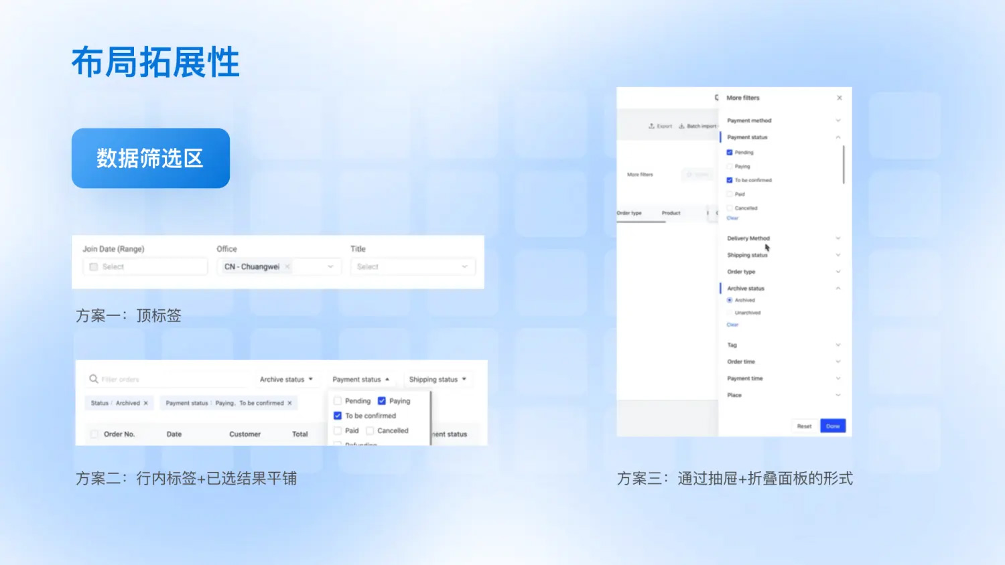Click the More filters label behind drawer

pyautogui.click(x=640, y=174)
